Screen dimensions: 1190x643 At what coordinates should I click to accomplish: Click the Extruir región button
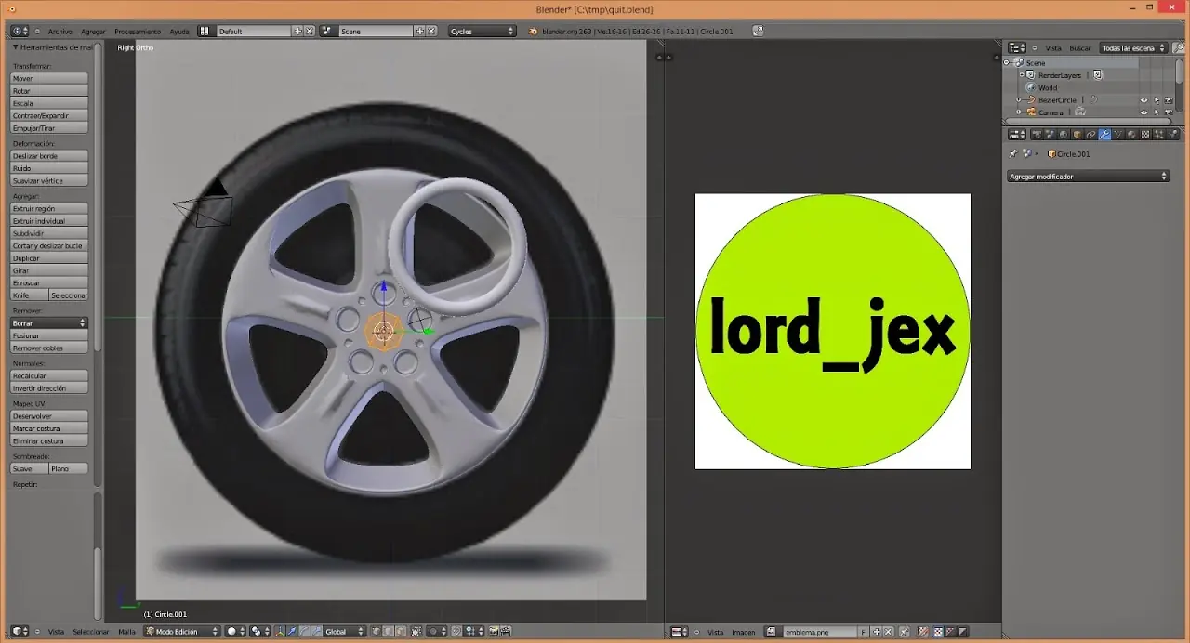point(49,209)
